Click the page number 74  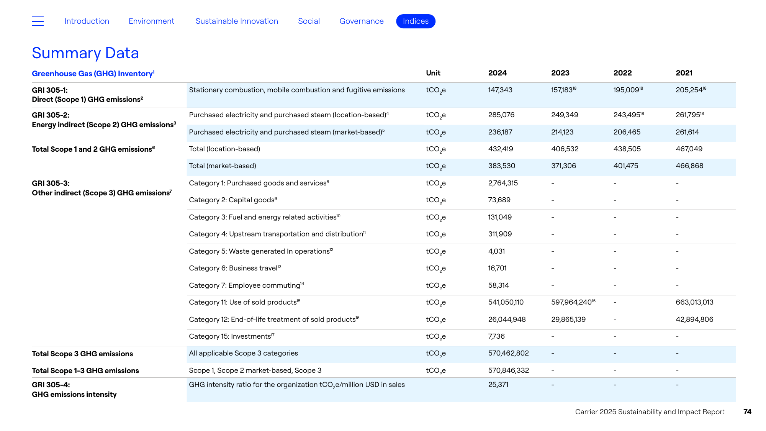747,412
